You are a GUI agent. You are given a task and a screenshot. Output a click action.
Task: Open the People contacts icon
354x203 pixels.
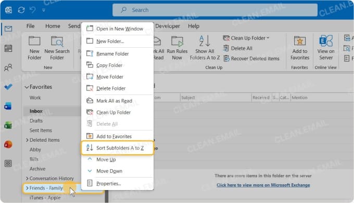8,67
